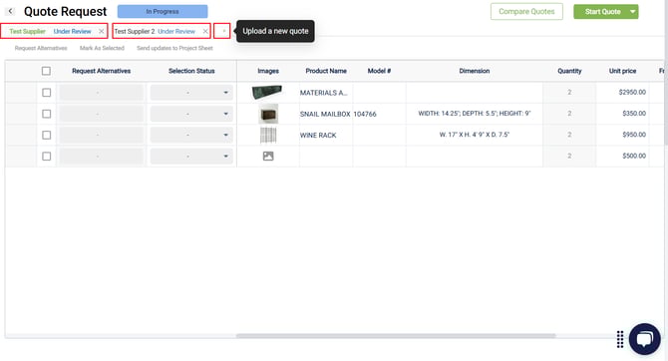Open the Snail Mailbox product thumbnail

click(x=268, y=114)
